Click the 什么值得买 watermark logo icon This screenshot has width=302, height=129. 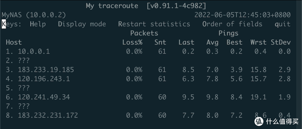click(259, 121)
